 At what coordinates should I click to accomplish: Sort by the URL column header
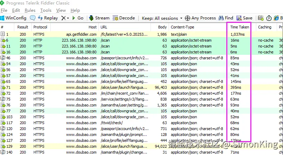point(124,27)
